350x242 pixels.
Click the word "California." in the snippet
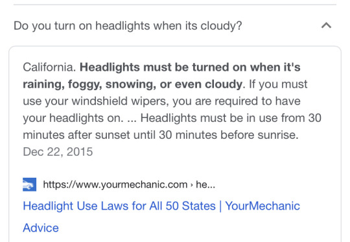click(49, 67)
